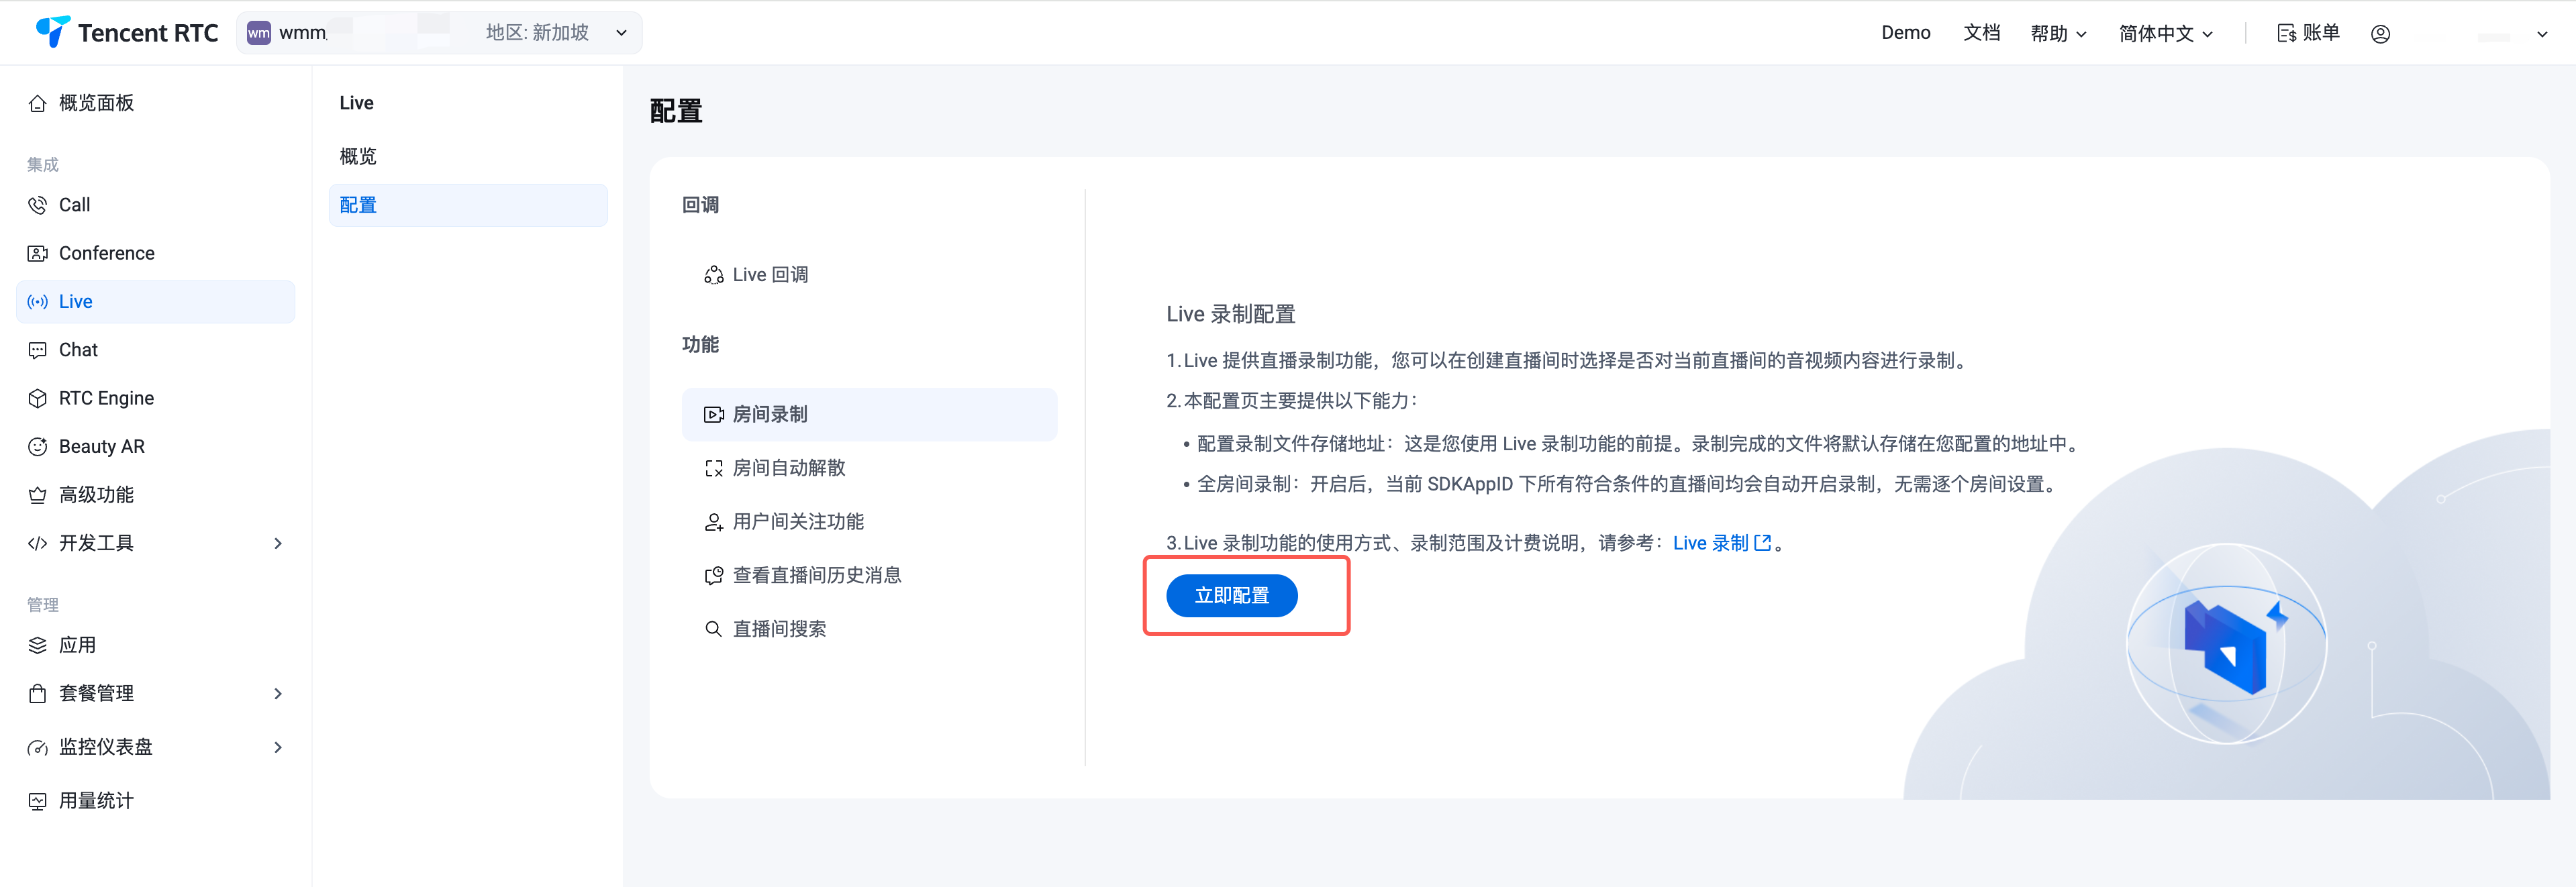Click the Chat bubble icon
This screenshot has width=2576, height=887.
pos(38,350)
